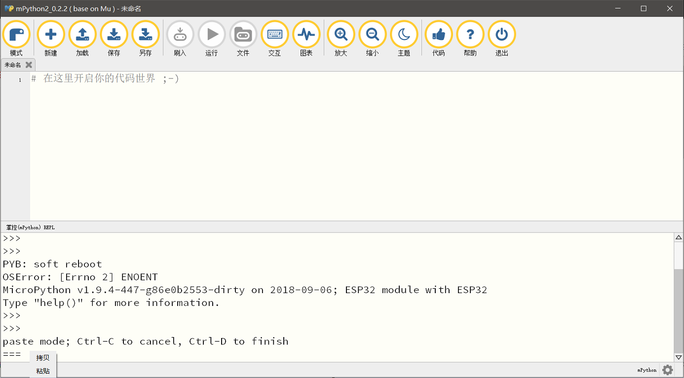Click REPL scrollbar down arrow

pos(679,357)
